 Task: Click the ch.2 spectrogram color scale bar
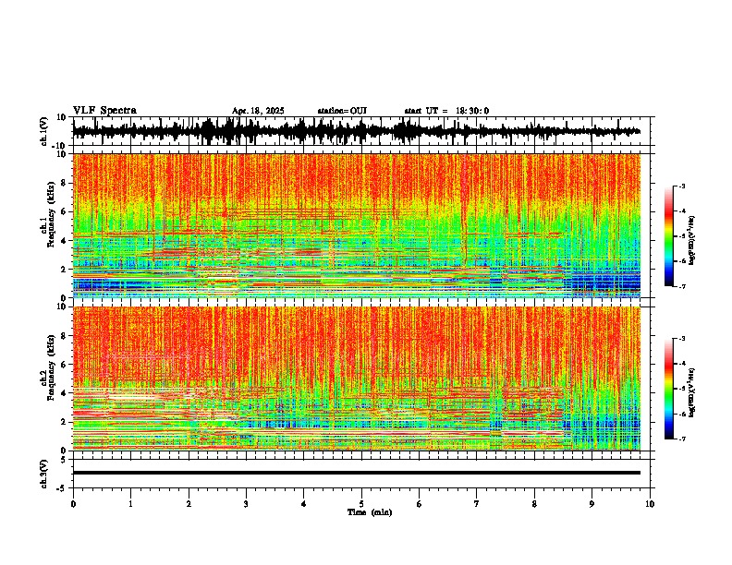pos(669,389)
